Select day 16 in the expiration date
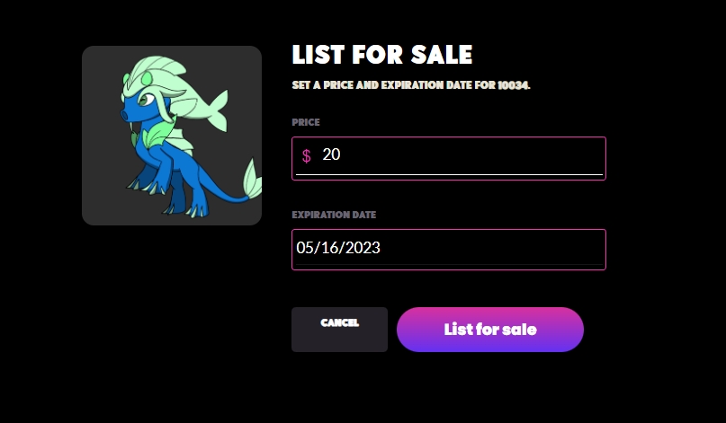726x423 pixels. click(x=329, y=249)
